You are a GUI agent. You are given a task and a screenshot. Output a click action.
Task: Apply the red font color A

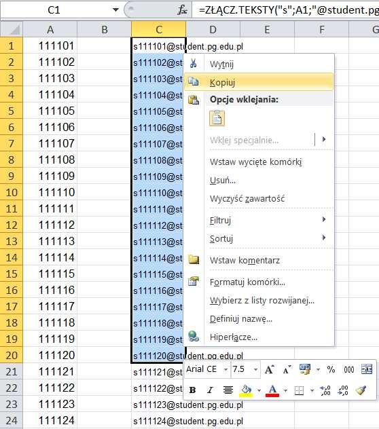272,390
